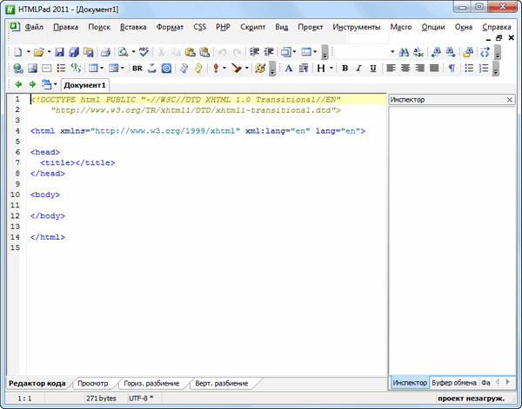Insert paragraph tag with pilcrow icon
522x409 pixels.
[452, 68]
